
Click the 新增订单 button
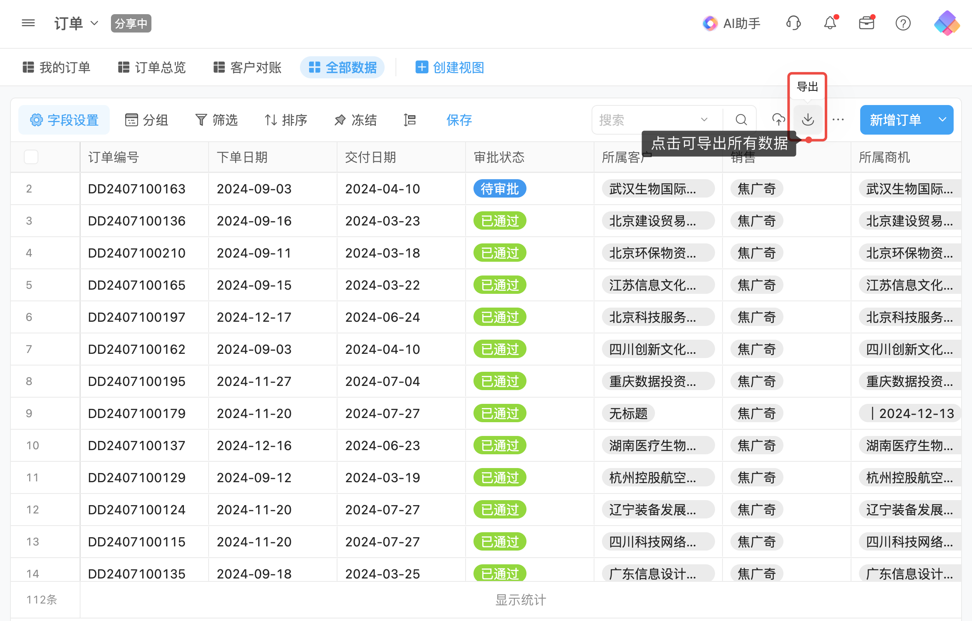point(896,120)
